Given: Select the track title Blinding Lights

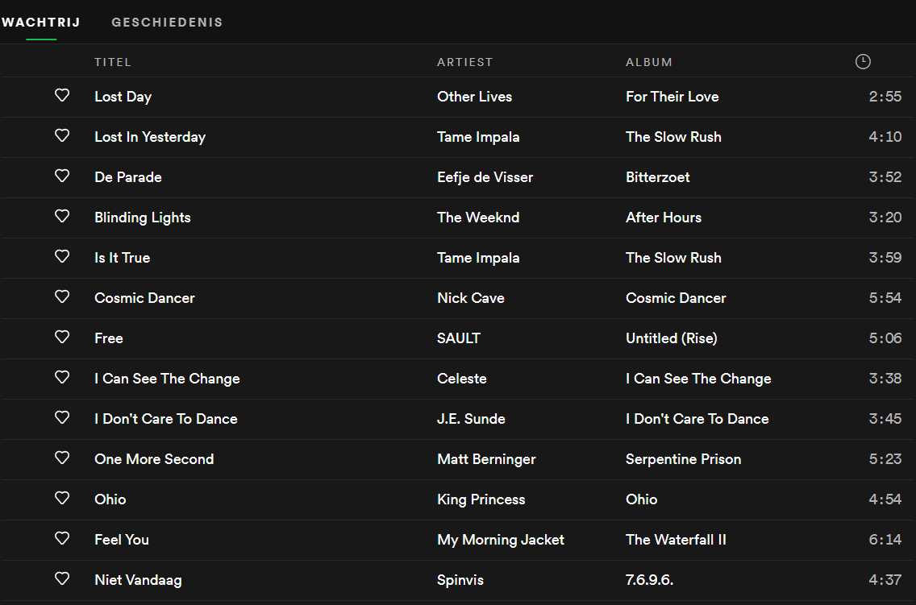Looking at the screenshot, I should 143,218.
